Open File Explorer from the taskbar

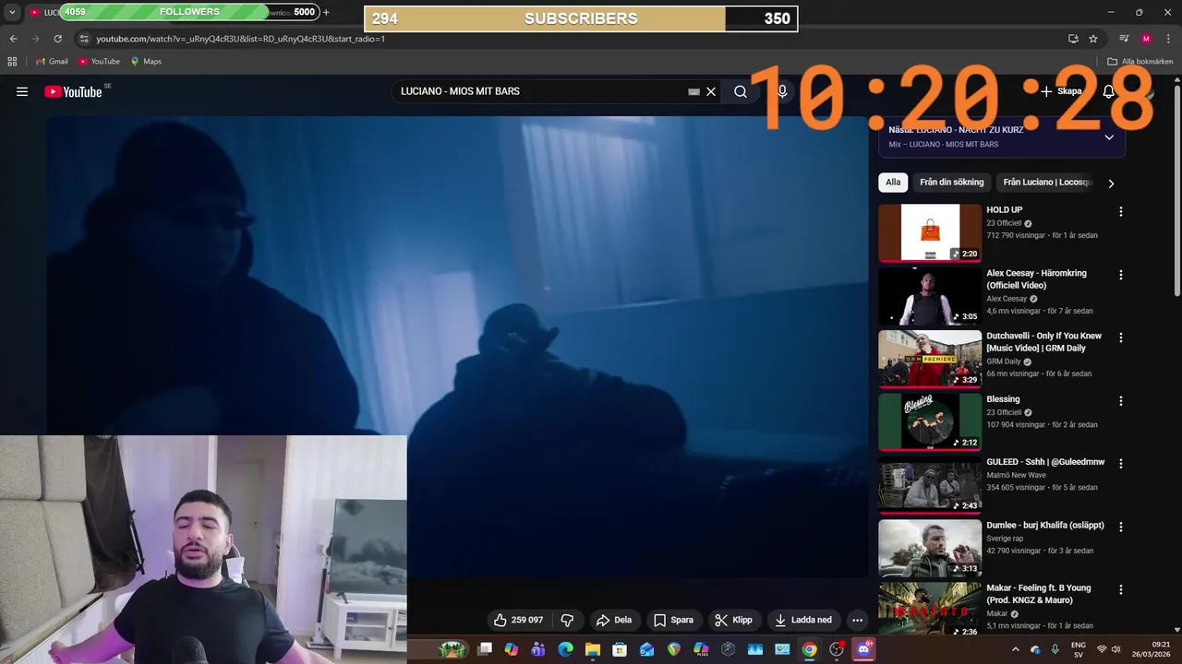coord(593,649)
